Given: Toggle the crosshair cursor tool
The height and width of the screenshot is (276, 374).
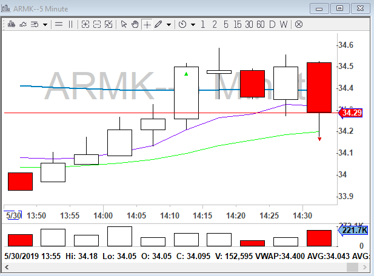Looking at the screenshot, I should click(x=147, y=25).
